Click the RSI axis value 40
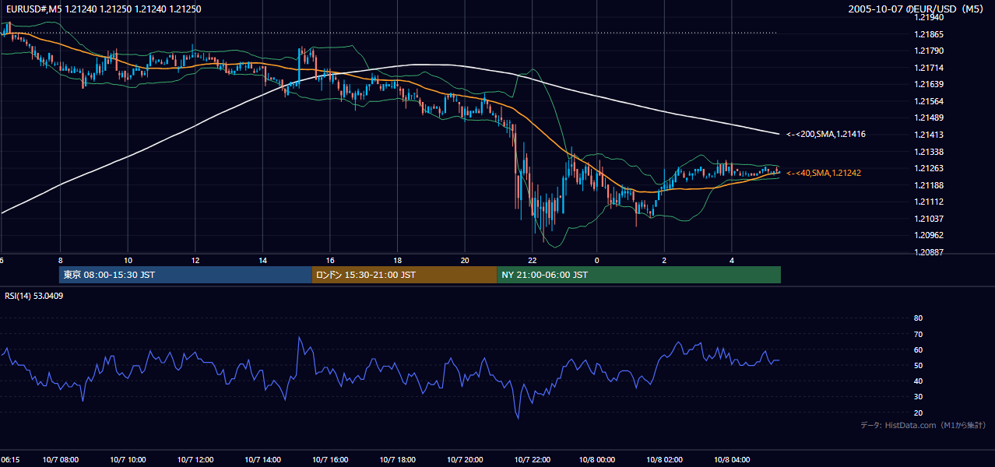Image resolution: width=995 pixels, height=467 pixels. (918, 381)
